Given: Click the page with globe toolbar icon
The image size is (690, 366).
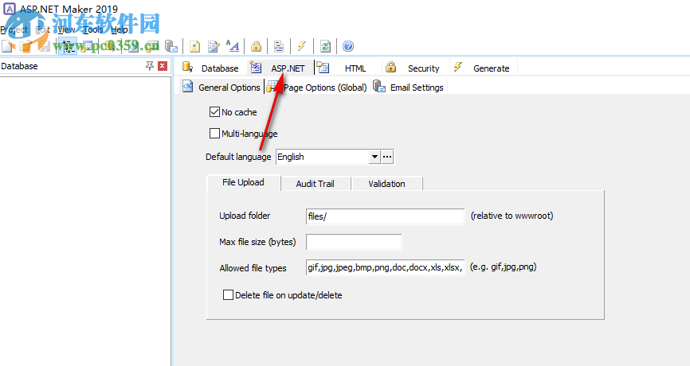Looking at the screenshot, I should [x=194, y=46].
